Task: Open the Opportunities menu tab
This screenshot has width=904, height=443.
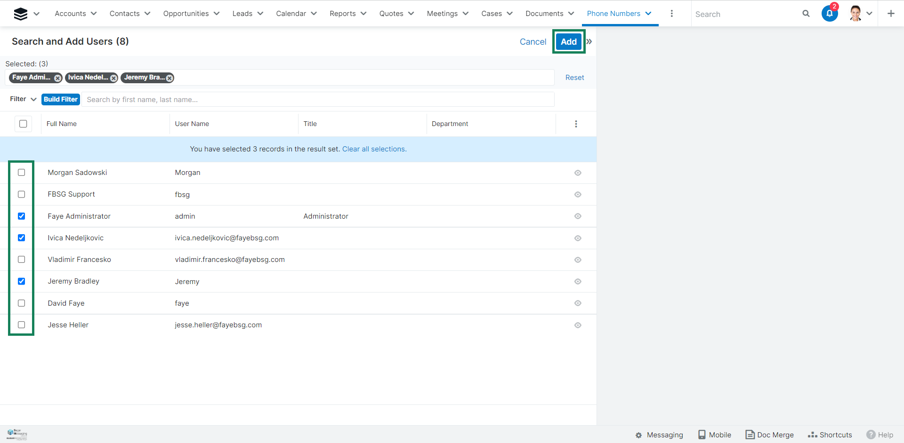Action: click(186, 14)
